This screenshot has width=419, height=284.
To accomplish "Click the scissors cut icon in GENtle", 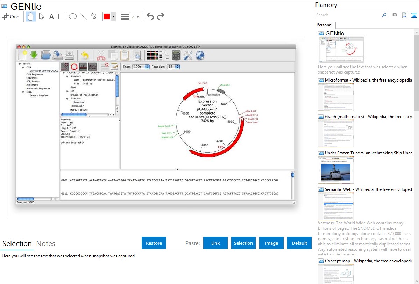I will (x=101, y=55).
